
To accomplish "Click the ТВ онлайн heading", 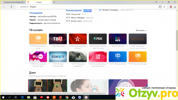I will pos(36,30).
